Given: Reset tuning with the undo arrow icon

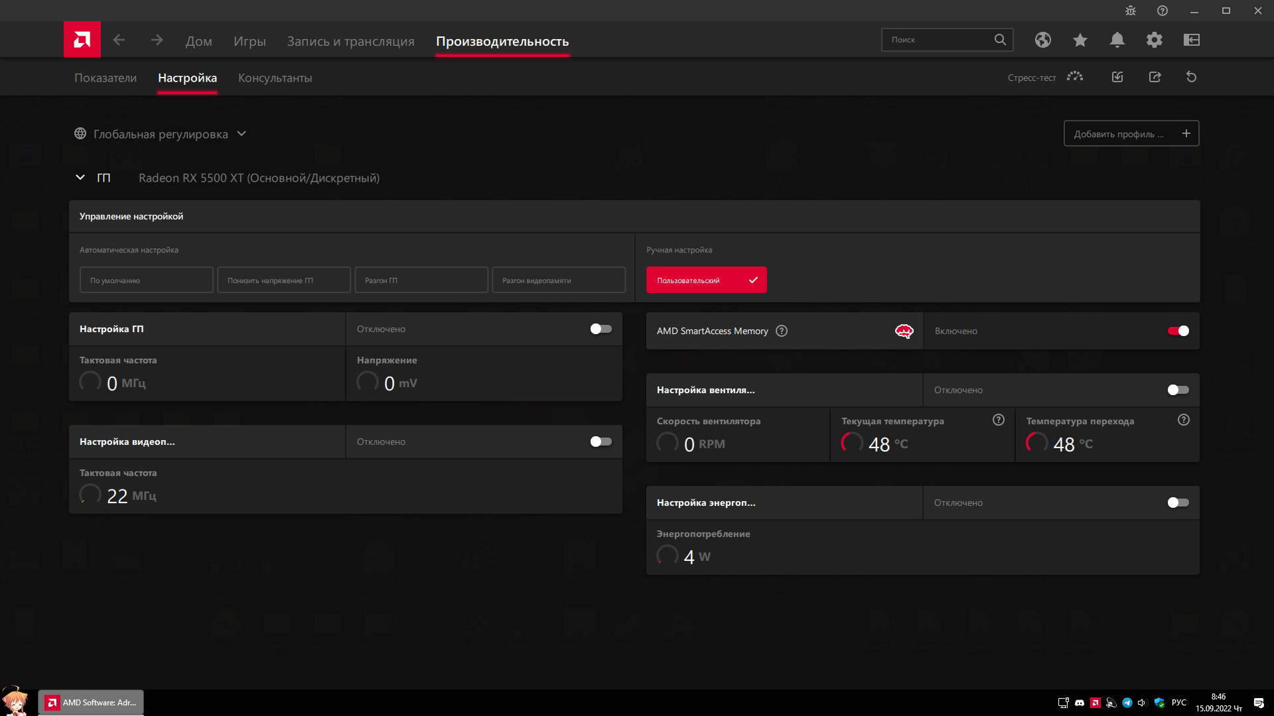Looking at the screenshot, I should [x=1191, y=77].
